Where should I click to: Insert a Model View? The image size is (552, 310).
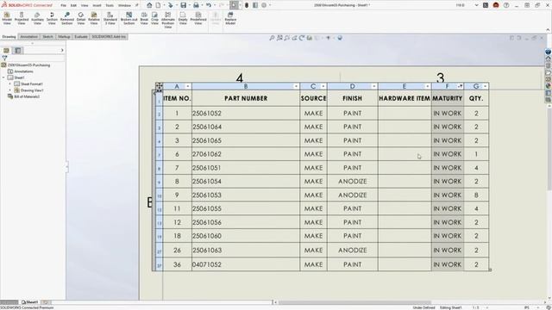click(7, 18)
